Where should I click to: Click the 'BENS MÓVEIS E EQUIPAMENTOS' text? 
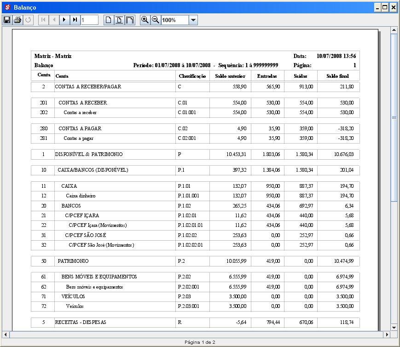99,277
